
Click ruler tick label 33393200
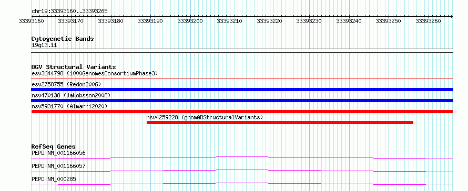pyautogui.click(x=190, y=21)
